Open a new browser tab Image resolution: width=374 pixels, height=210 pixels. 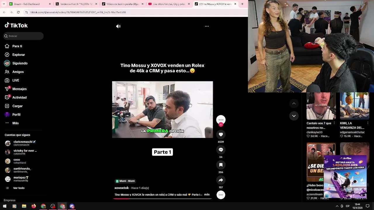click(x=242, y=4)
